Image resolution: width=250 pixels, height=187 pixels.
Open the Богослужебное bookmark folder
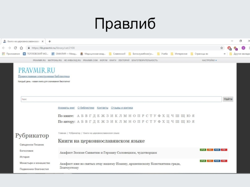tap(141, 54)
